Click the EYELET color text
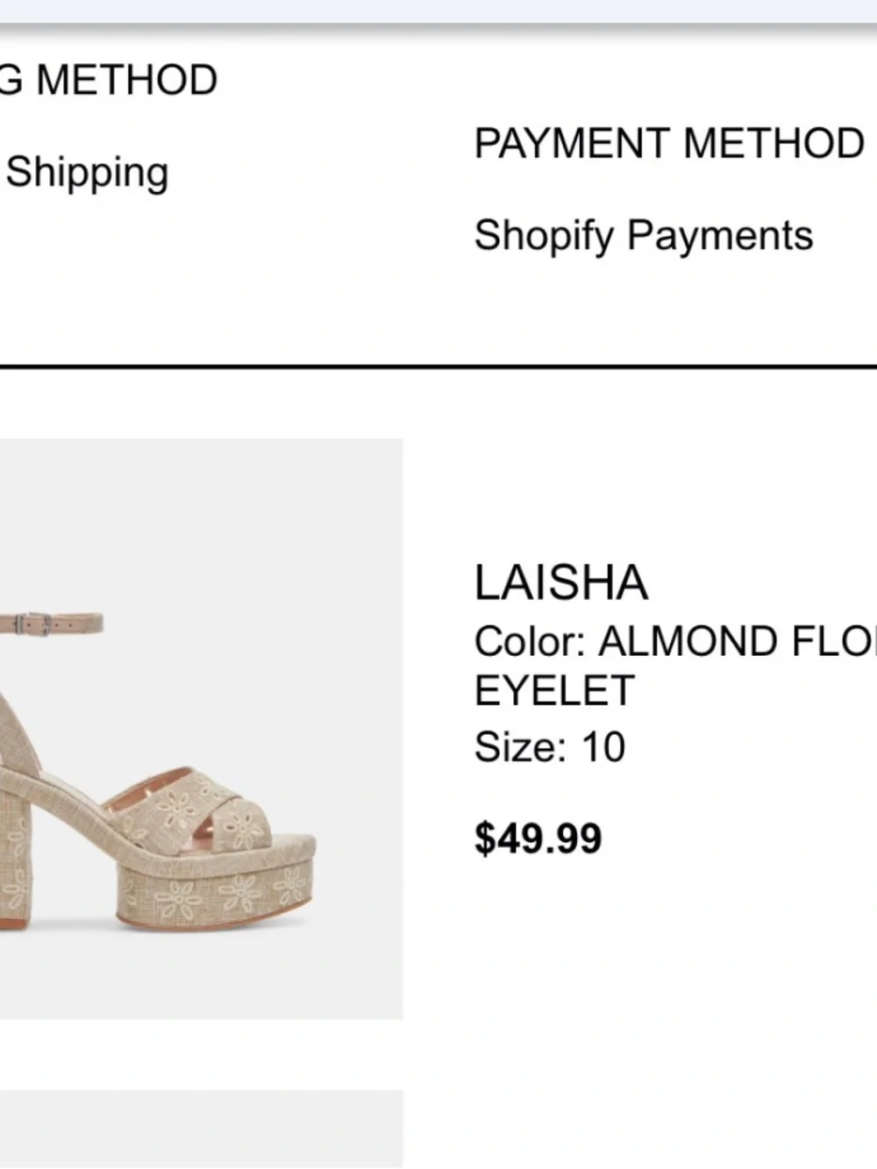 tap(553, 691)
